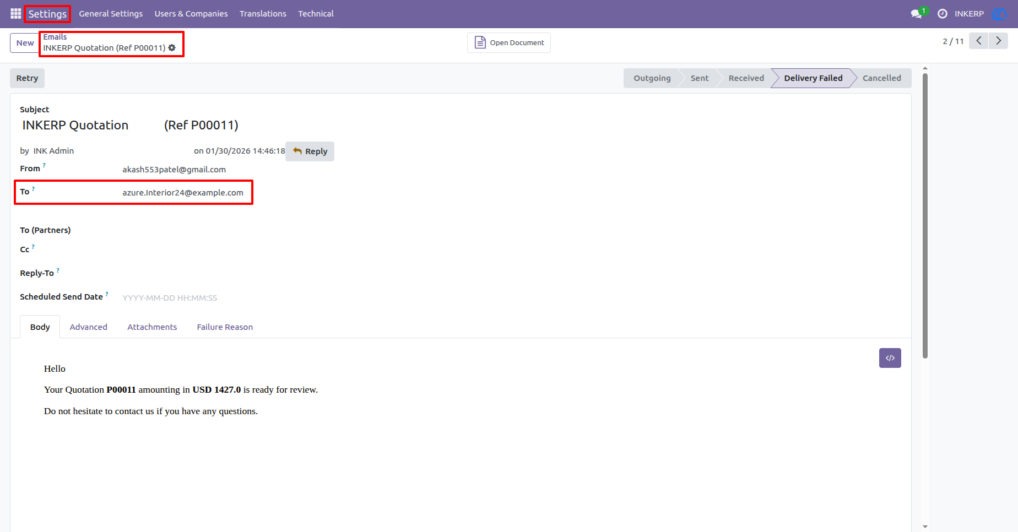Click the INKERP username in top bar
1018x532 pixels.
coord(969,14)
